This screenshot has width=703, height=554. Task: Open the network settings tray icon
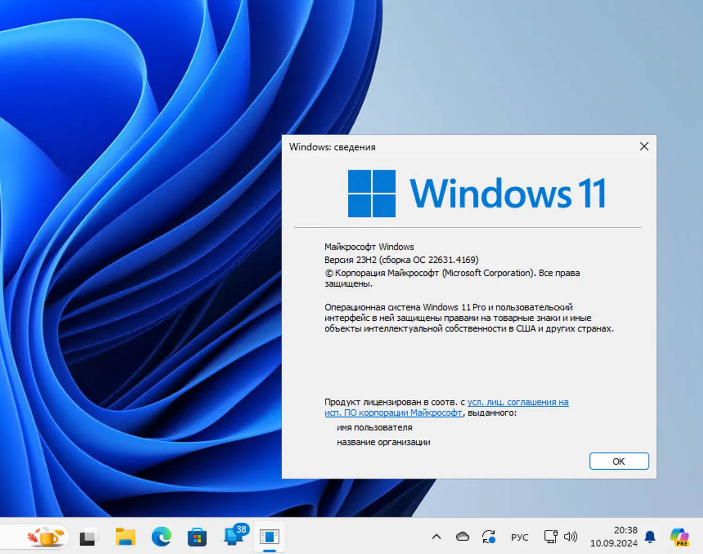click(550, 536)
